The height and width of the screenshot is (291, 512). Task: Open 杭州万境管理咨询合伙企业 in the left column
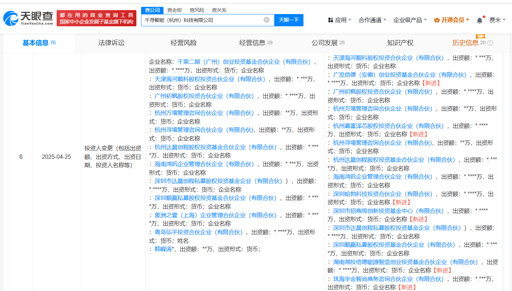pos(204,113)
